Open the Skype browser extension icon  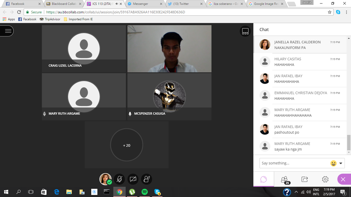pyautogui.click(x=338, y=12)
